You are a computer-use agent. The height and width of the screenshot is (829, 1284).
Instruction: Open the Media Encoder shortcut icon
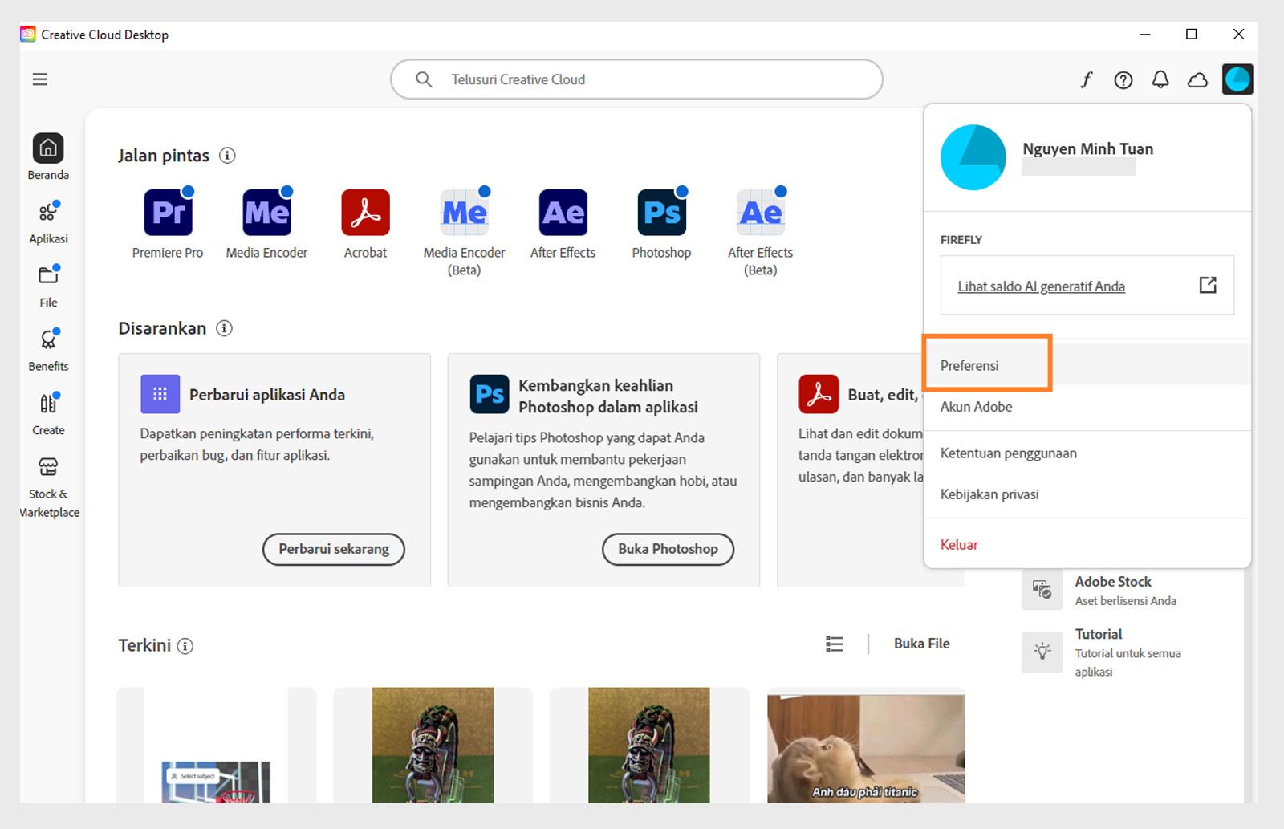point(266,212)
